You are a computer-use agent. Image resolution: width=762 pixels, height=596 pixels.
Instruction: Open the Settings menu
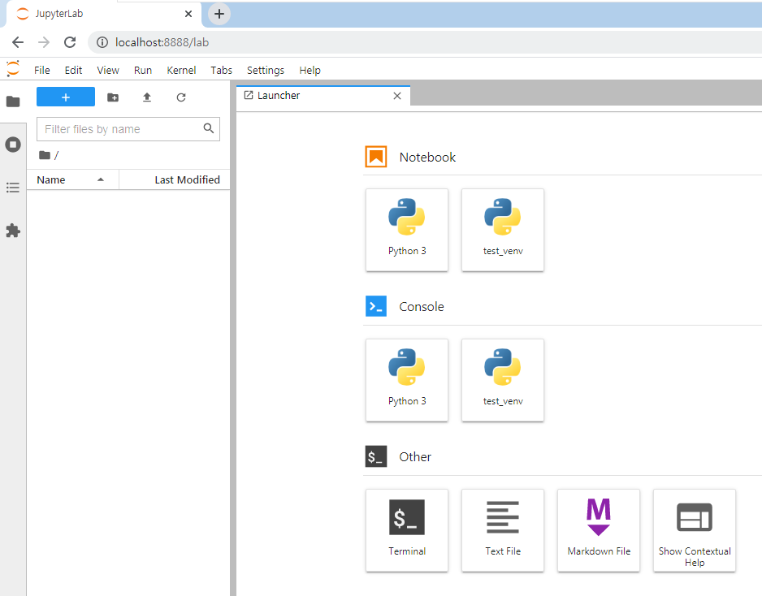[x=266, y=70]
